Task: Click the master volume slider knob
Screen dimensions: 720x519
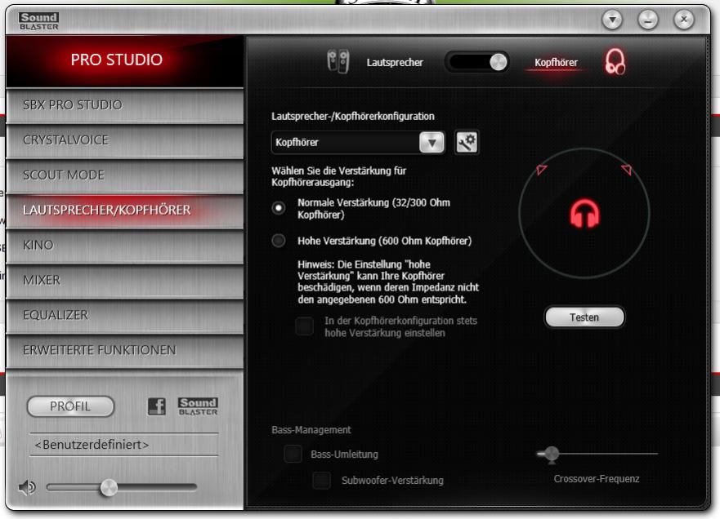Action: click(x=109, y=487)
